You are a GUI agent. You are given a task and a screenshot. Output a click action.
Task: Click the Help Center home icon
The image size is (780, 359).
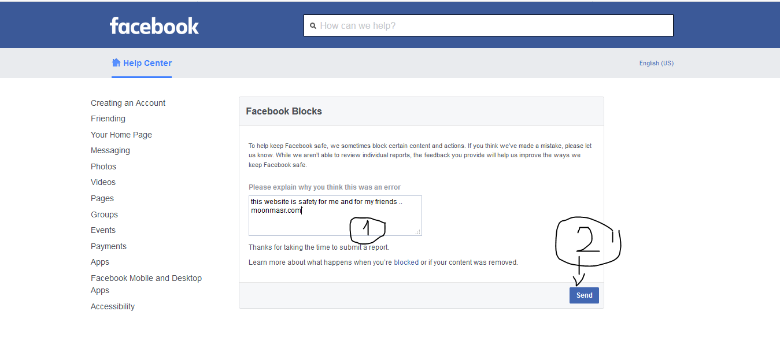[x=116, y=62]
